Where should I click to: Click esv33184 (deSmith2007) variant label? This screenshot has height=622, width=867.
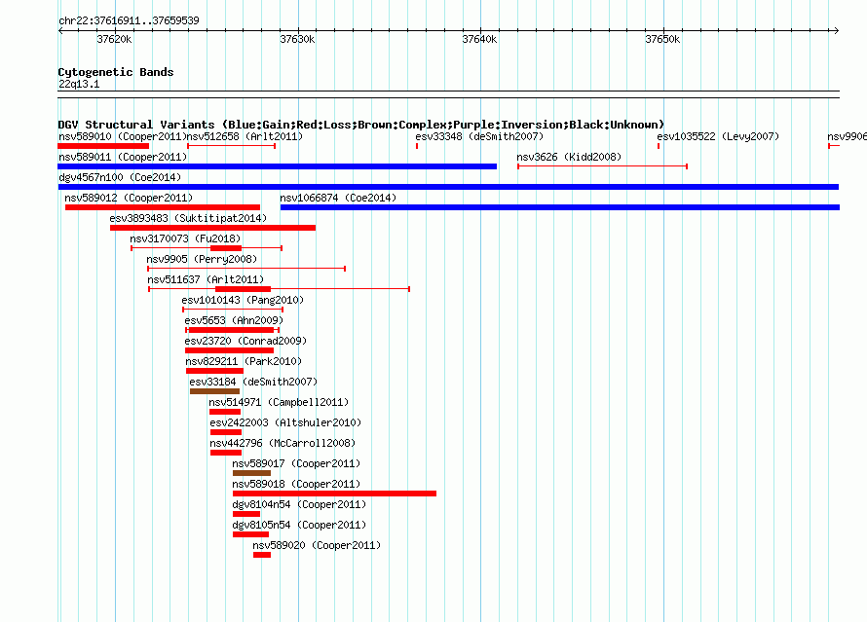(253, 382)
